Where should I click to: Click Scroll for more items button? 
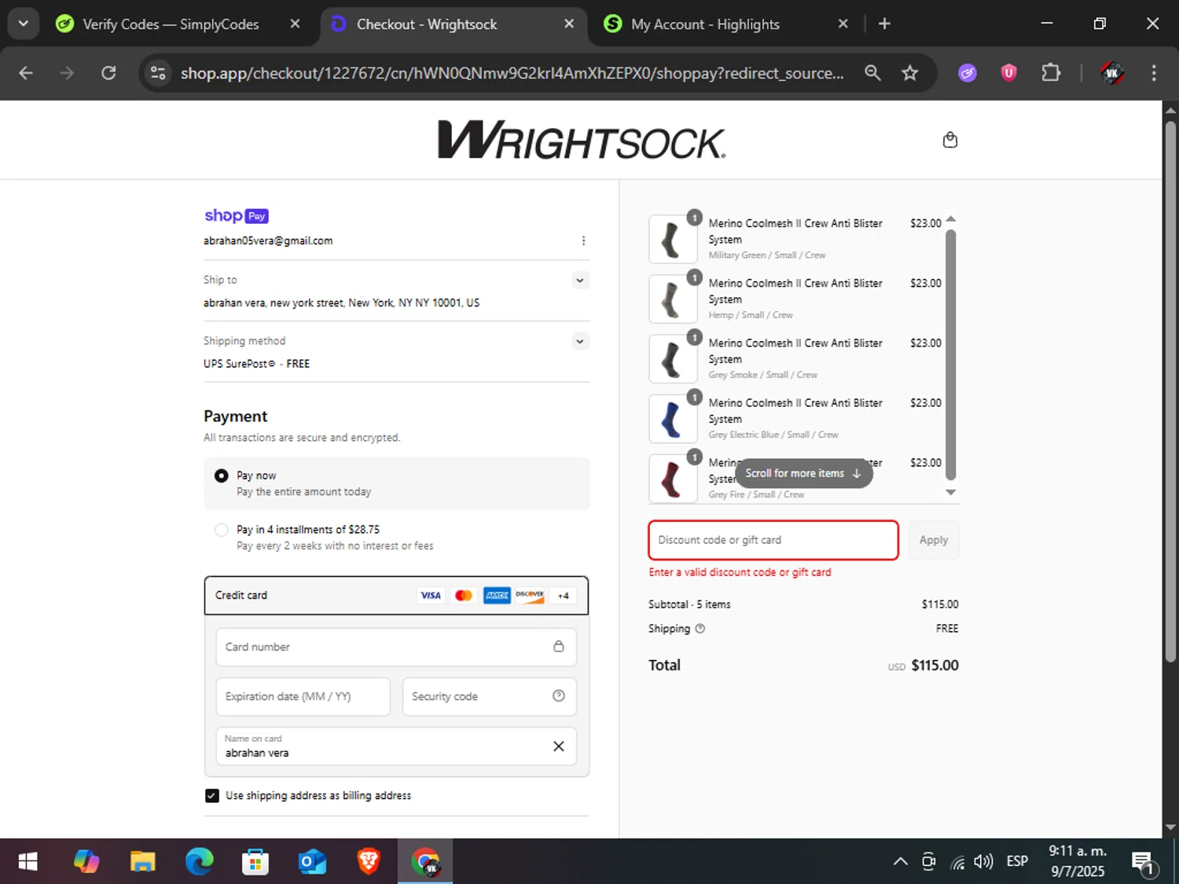coord(803,473)
